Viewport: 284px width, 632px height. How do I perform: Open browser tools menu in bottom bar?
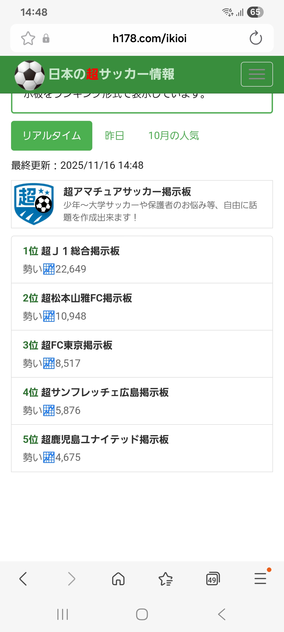tap(260, 579)
